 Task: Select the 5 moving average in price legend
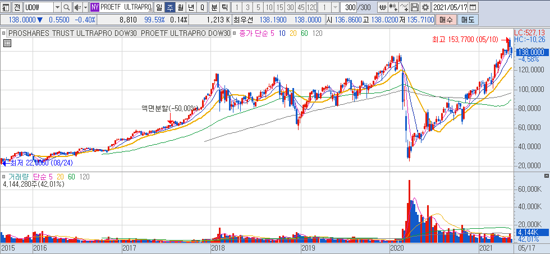coord(272,34)
